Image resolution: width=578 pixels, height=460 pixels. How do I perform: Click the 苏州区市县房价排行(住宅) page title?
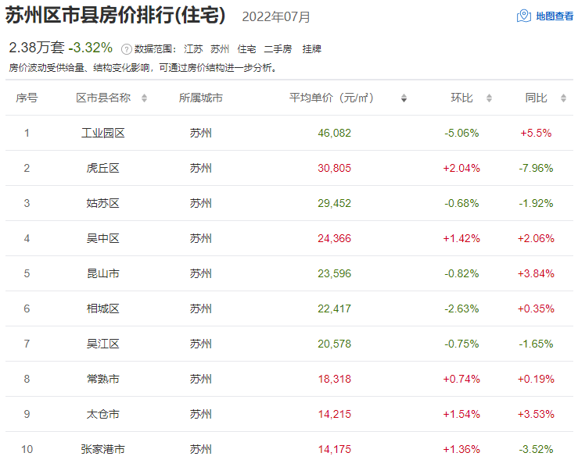pyautogui.click(x=115, y=16)
